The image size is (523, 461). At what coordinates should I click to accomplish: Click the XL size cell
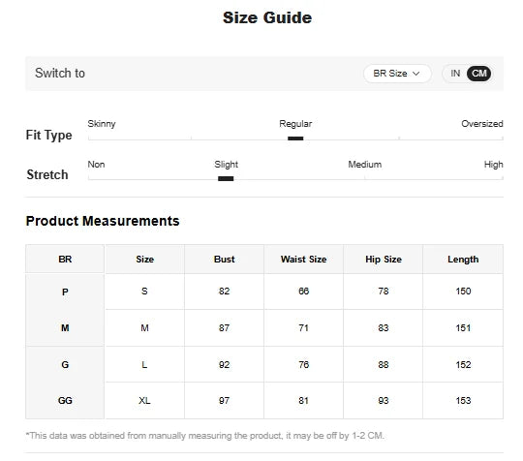point(144,400)
